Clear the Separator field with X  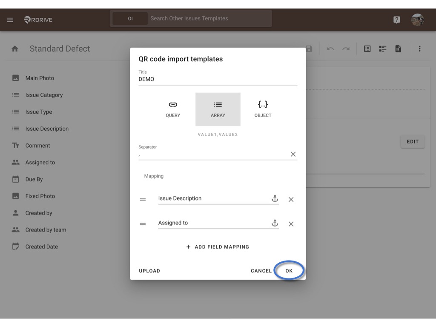(x=293, y=154)
